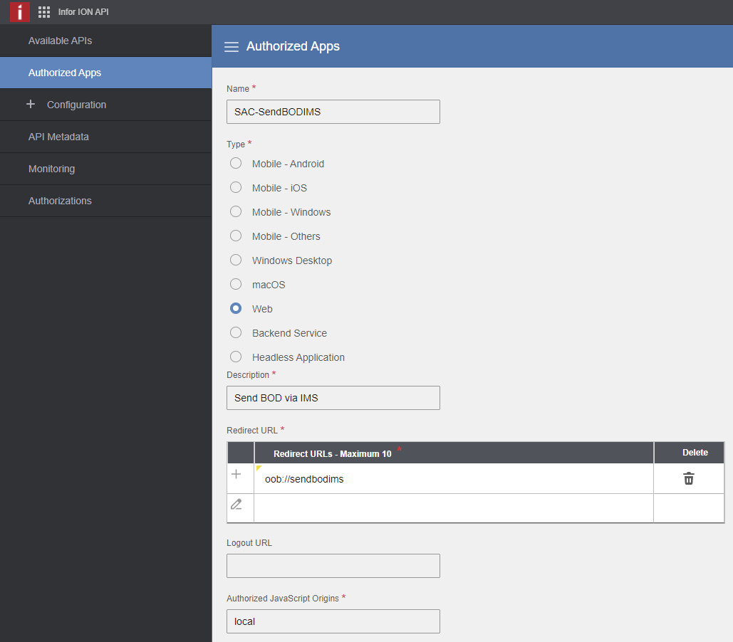Add a new redirect URL row
The image size is (733, 642).
[236, 475]
